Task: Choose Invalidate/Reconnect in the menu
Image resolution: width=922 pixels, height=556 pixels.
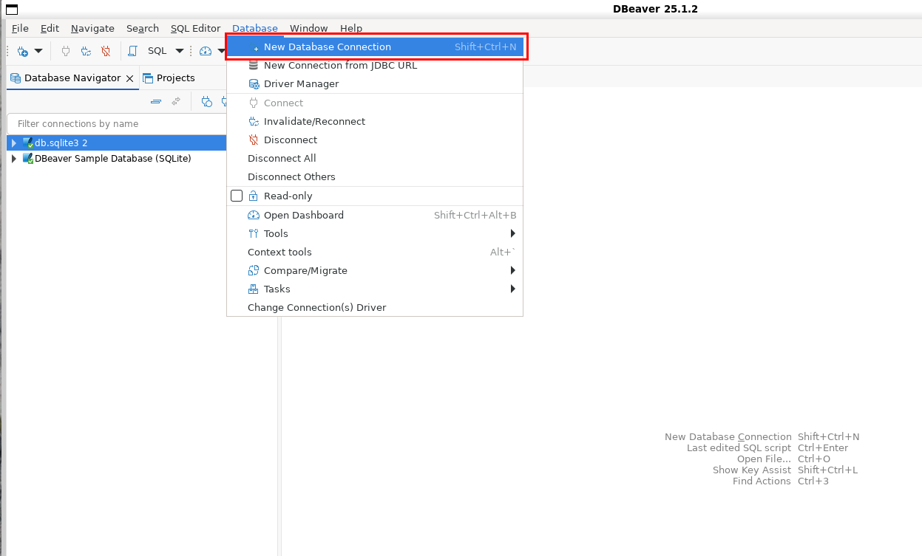Action: 375,121
